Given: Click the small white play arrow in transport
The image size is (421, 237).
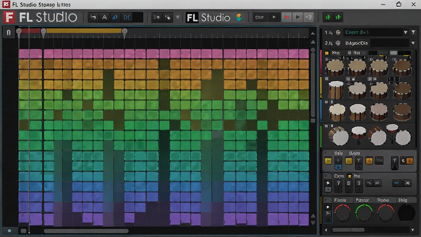Looking at the screenshot, I should [x=274, y=17].
